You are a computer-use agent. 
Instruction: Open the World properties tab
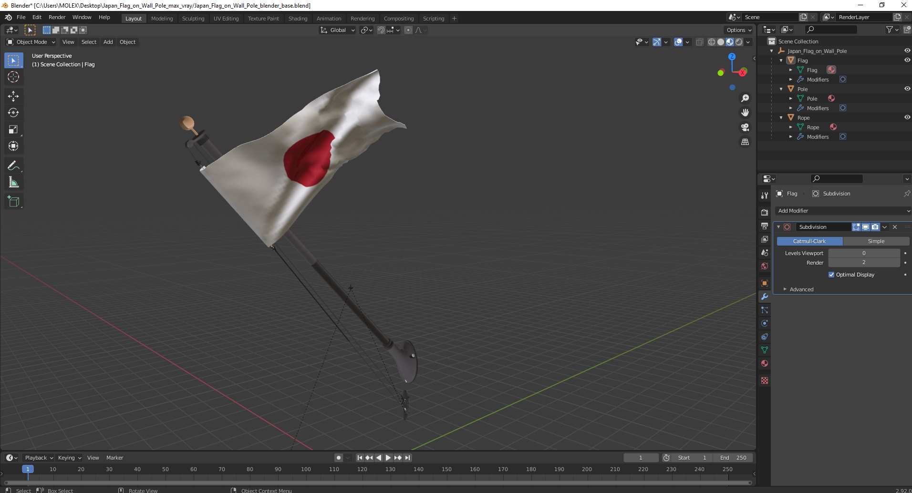tap(765, 266)
